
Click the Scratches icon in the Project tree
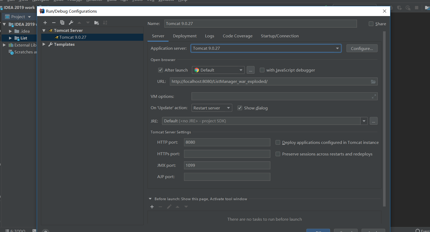click(x=11, y=52)
